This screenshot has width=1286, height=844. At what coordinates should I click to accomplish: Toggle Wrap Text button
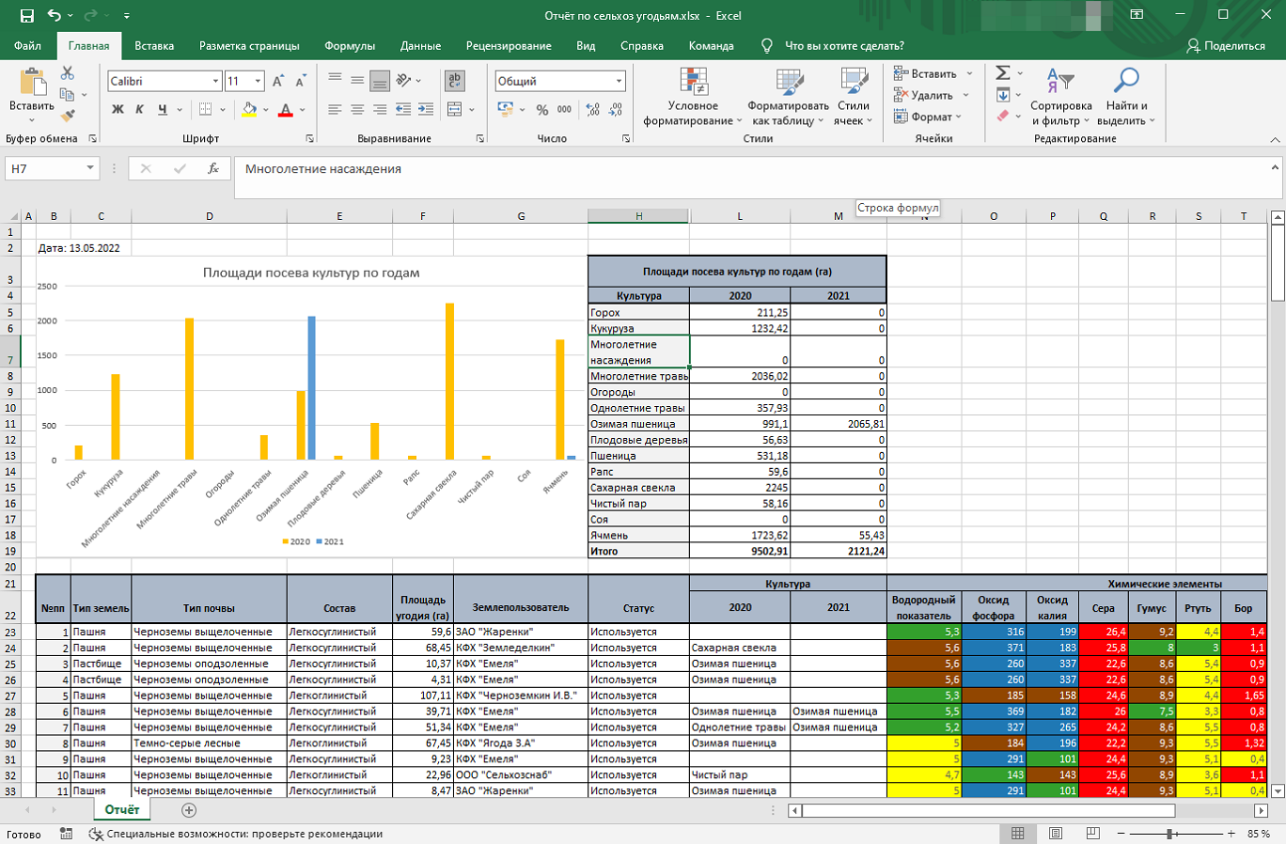point(455,81)
